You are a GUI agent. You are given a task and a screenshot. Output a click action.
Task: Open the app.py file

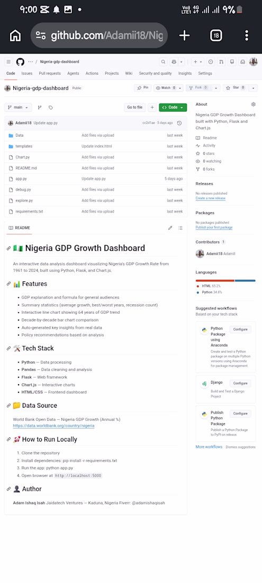(x=21, y=179)
